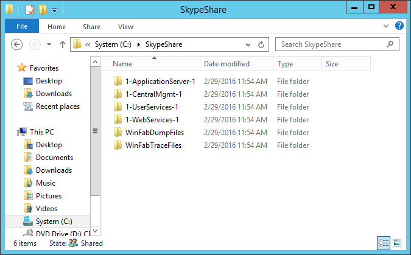Open the recent locations dropdown arrow
The width and height of the screenshot is (411, 255).
click(x=49, y=44)
